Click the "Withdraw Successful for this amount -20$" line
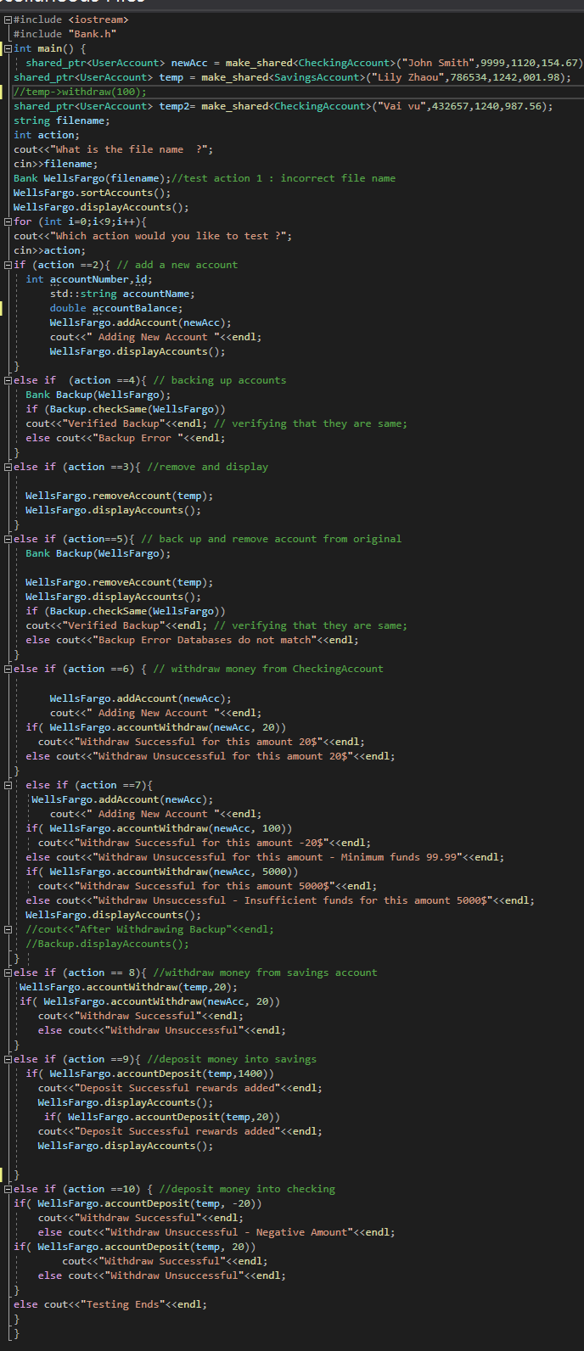Image resolution: width=584 pixels, height=1351 pixels. (205, 843)
